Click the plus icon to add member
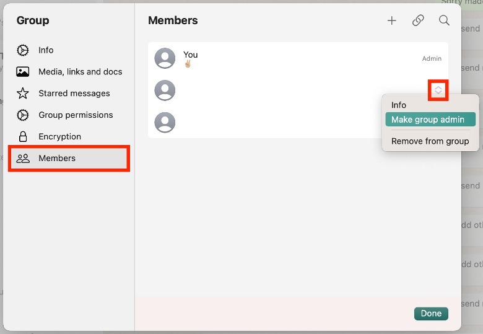 [391, 20]
